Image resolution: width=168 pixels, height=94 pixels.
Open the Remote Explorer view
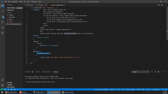(x=2, y=27)
